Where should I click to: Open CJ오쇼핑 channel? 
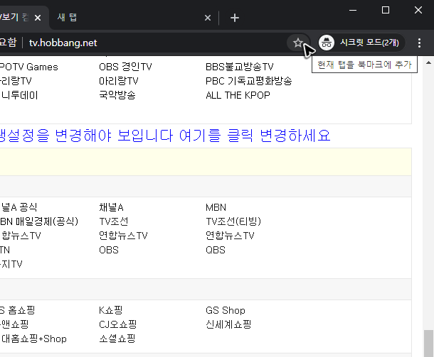(x=117, y=324)
